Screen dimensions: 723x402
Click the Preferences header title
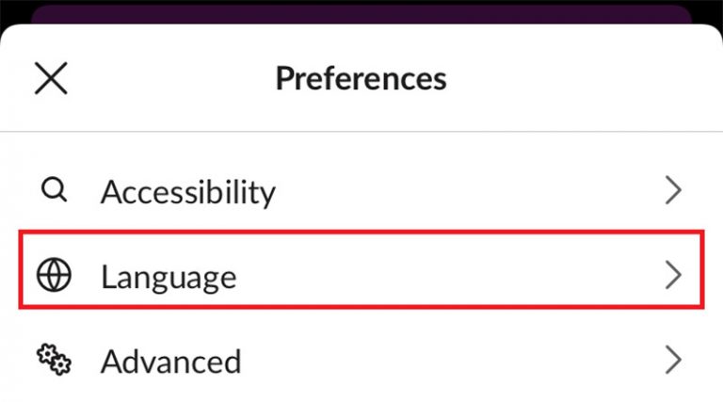[361, 78]
